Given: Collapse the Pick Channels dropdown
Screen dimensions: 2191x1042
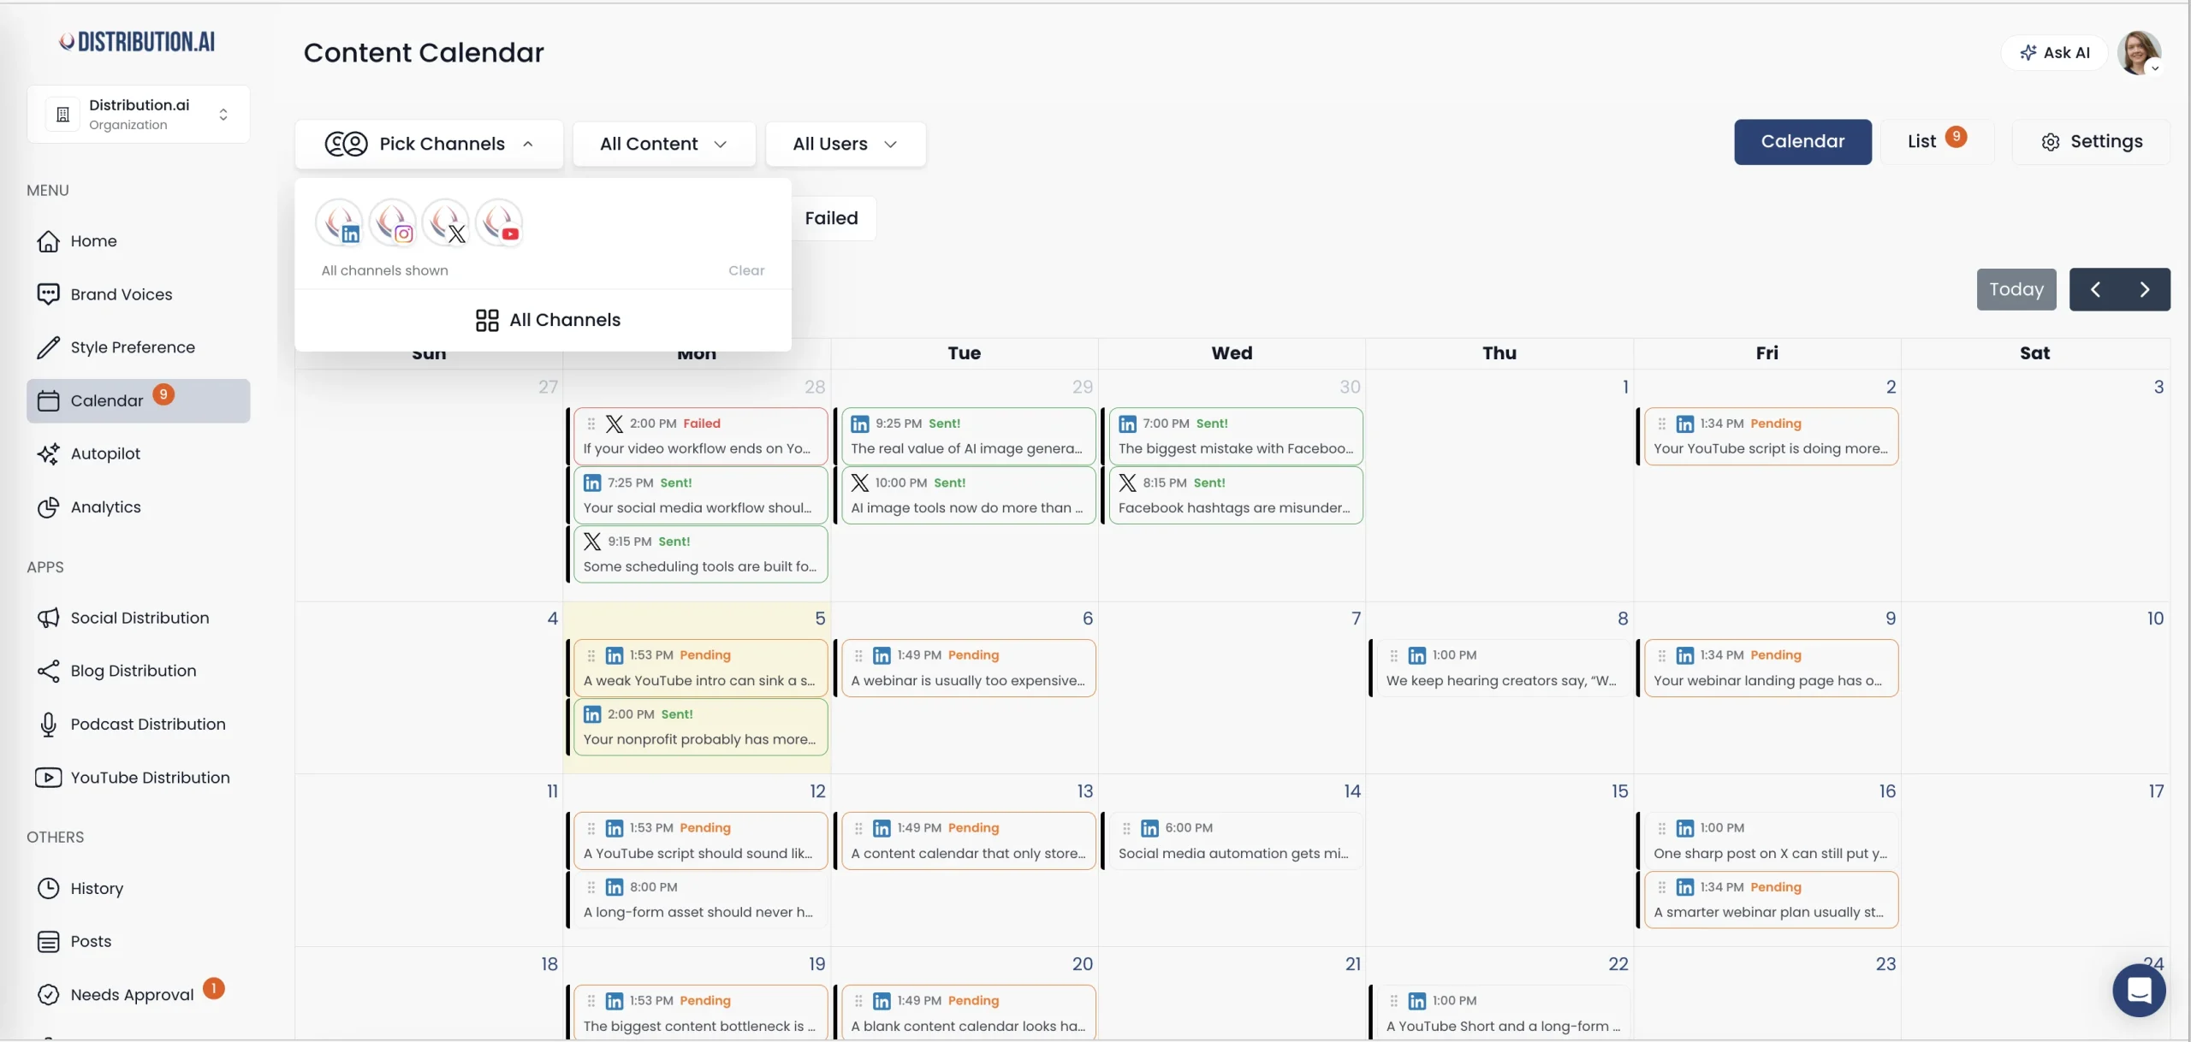Looking at the screenshot, I should click(x=429, y=144).
